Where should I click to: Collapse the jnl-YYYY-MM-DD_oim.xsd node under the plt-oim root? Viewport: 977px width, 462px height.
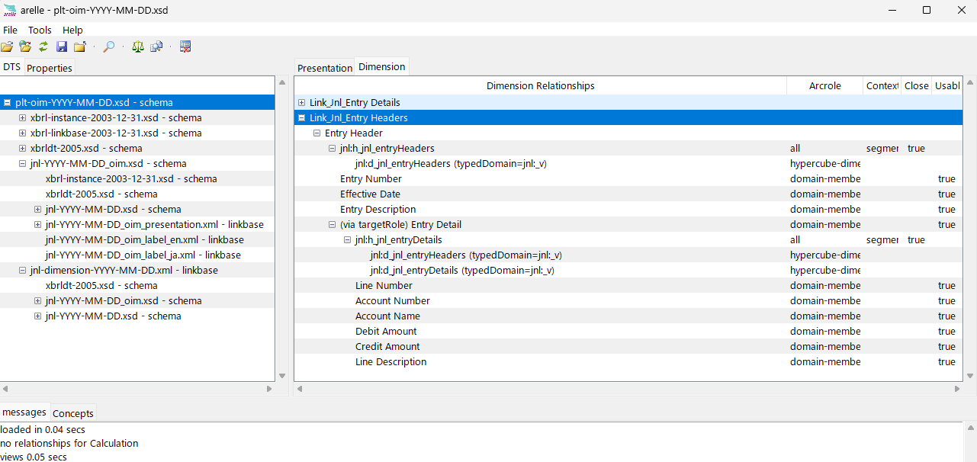click(x=22, y=163)
